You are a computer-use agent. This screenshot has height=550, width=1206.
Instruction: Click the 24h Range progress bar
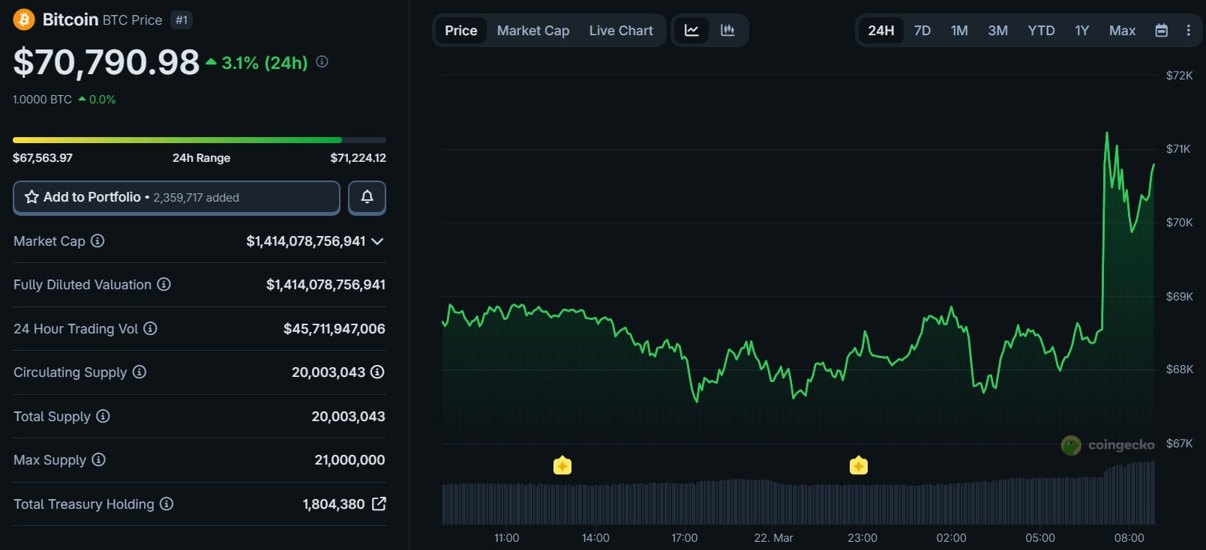point(199,140)
